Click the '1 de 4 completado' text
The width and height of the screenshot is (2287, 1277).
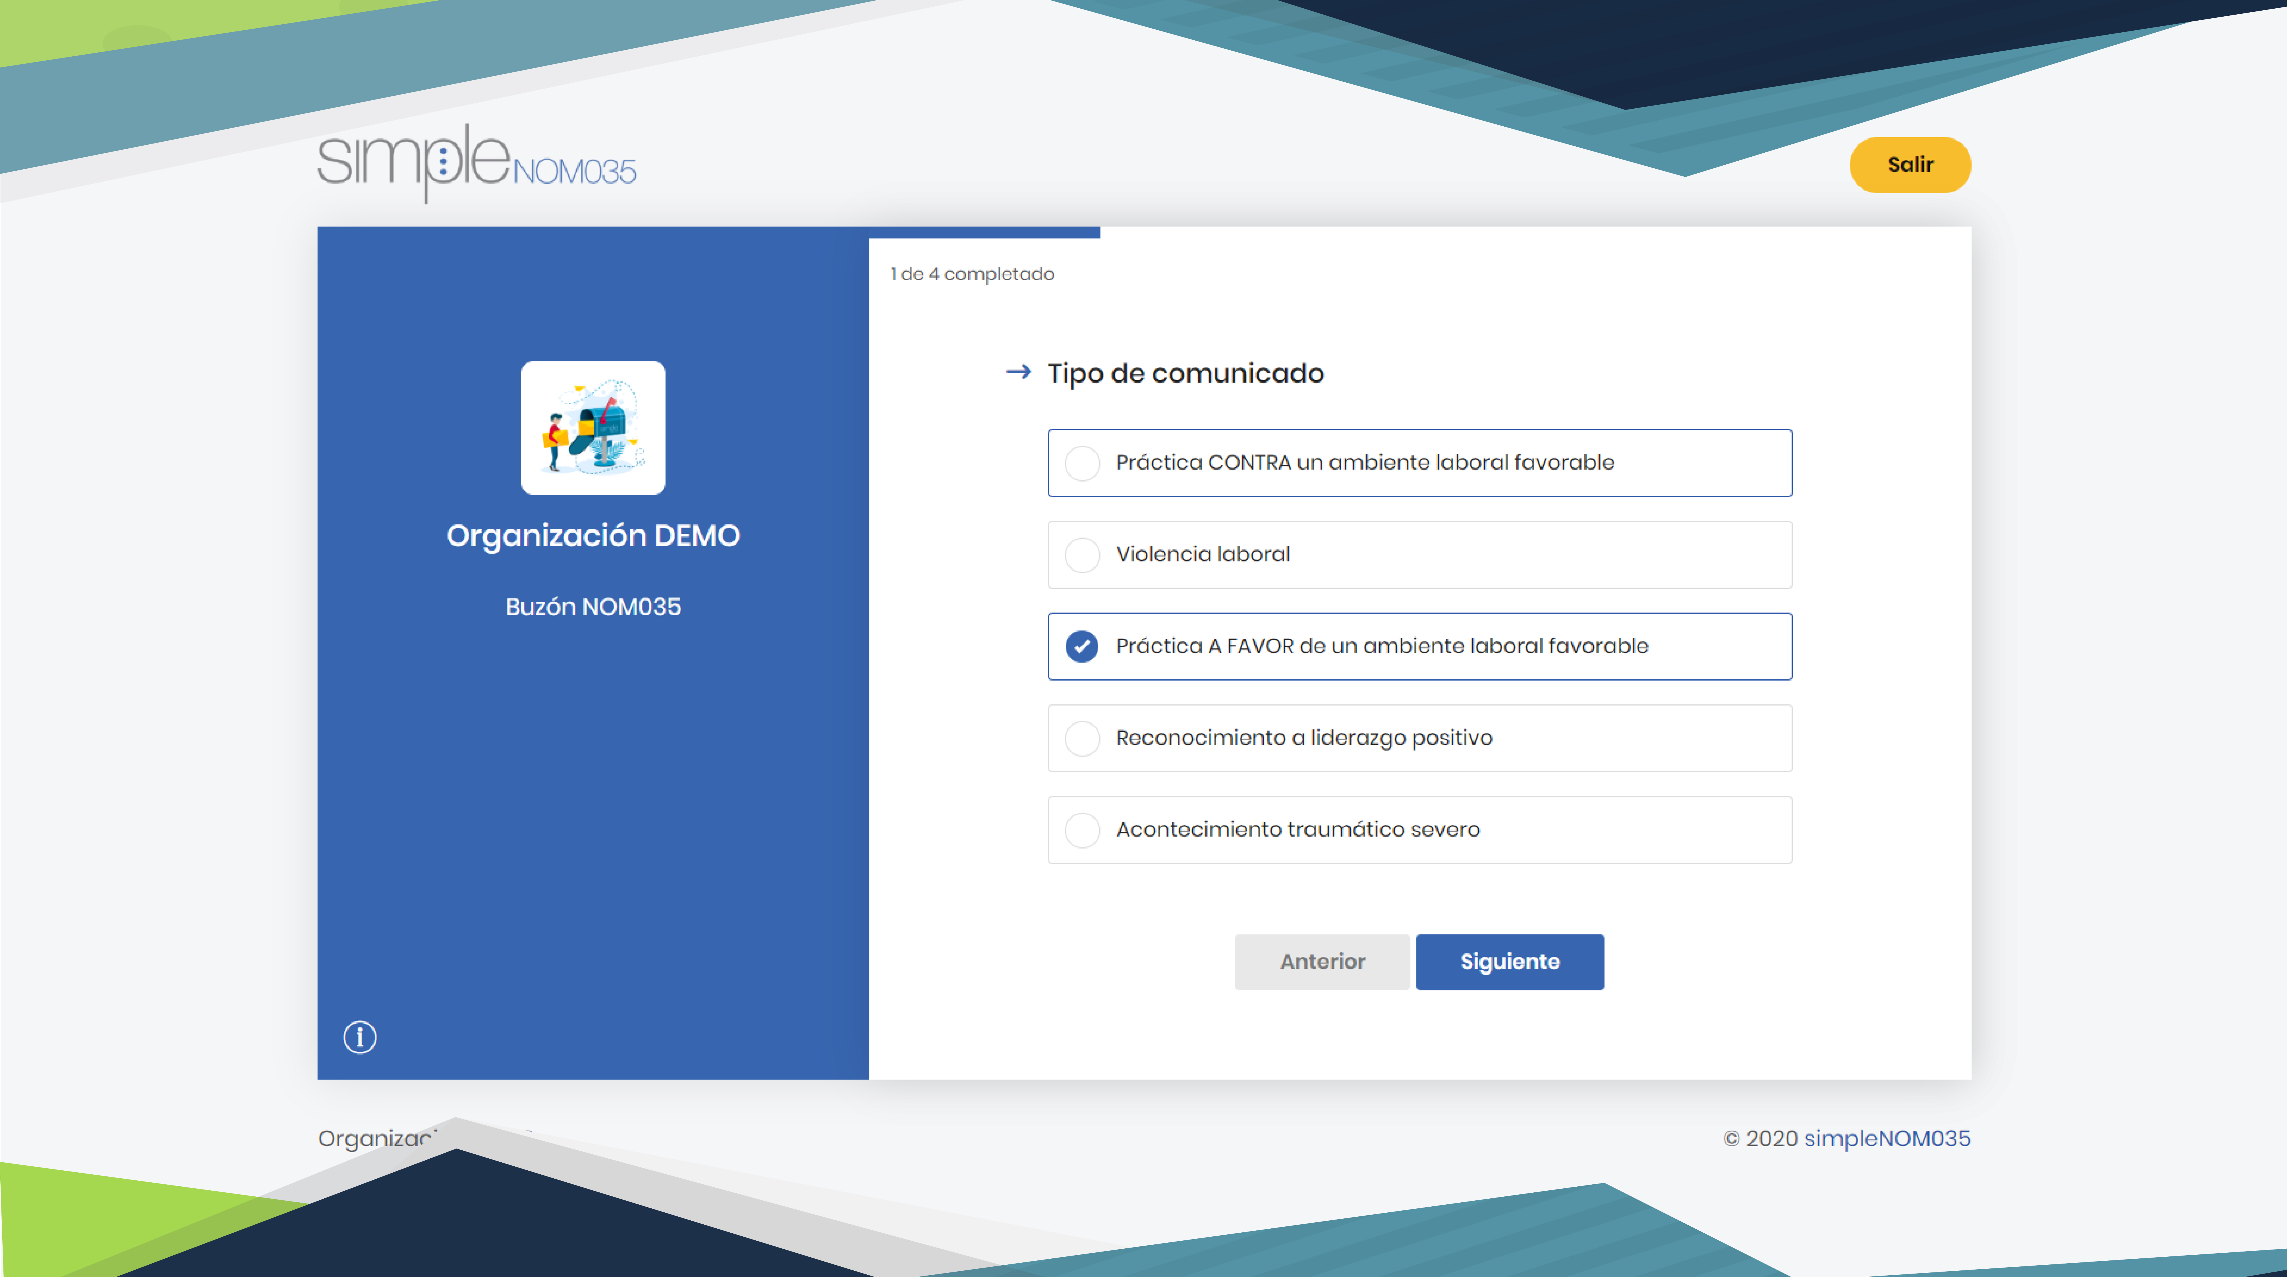(x=972, y=274)
